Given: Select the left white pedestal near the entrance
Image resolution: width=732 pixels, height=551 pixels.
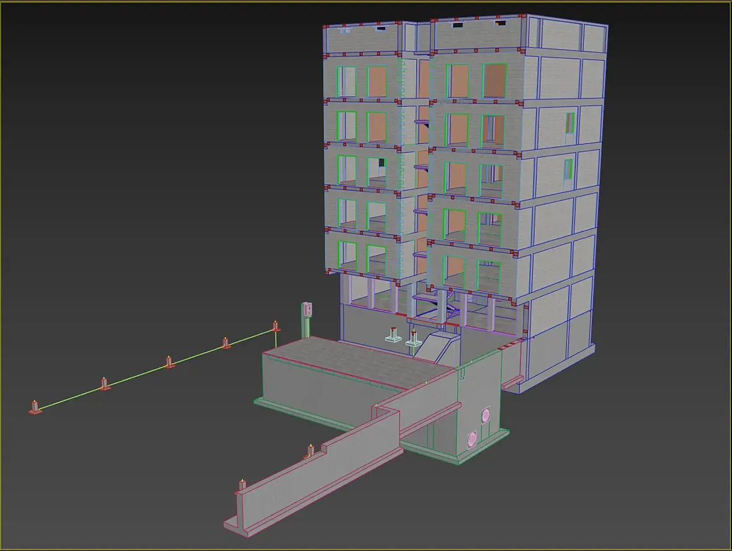Looking at the screenshot, I should (393, 334).
